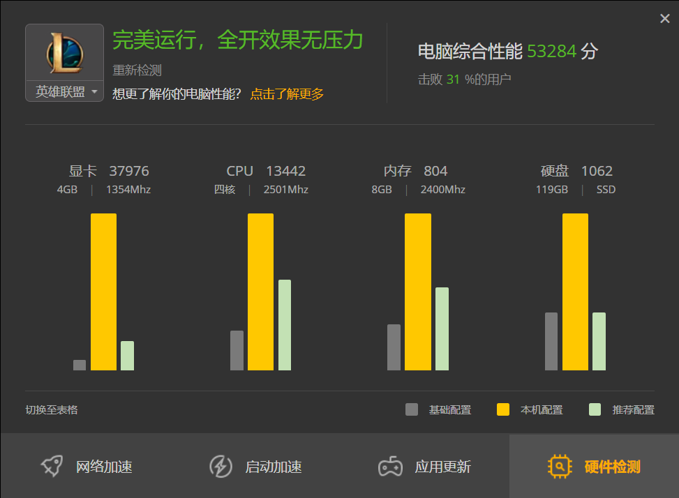The image size is (679, 498).
Task: Click the green recommended hard disk bar
Action: tap(599, 341)
